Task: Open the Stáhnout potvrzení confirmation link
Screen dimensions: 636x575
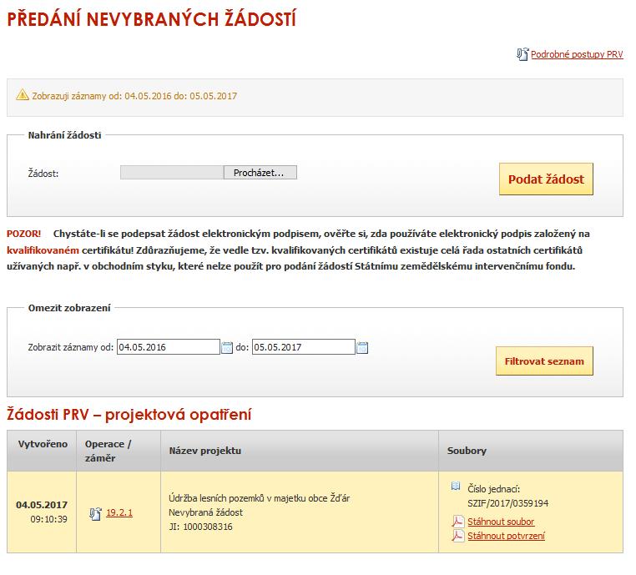Action: 506,536
